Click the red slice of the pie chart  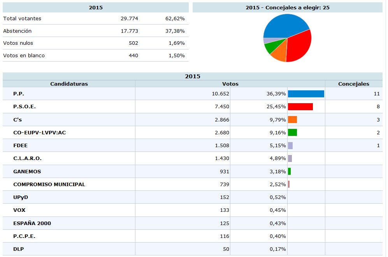click(x=300, y=46)
